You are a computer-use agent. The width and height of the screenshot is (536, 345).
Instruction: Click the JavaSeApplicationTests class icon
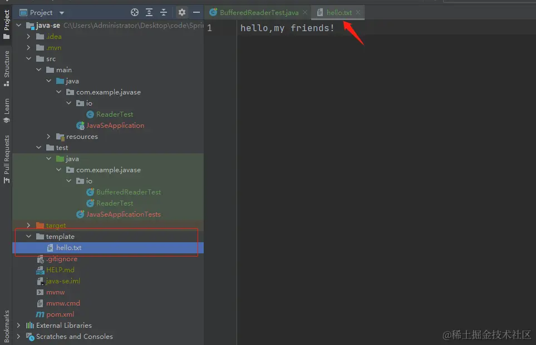click(x=80, y=214)
